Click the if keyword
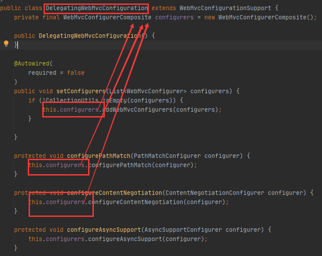Screen dimensions: 322x256 point(32,101)
